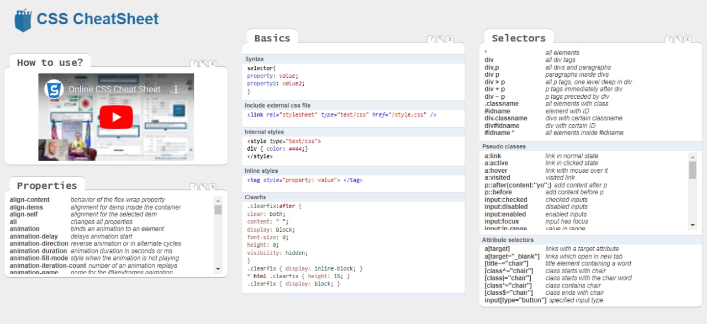Click the input[type="button"] attribute selector

515,300
